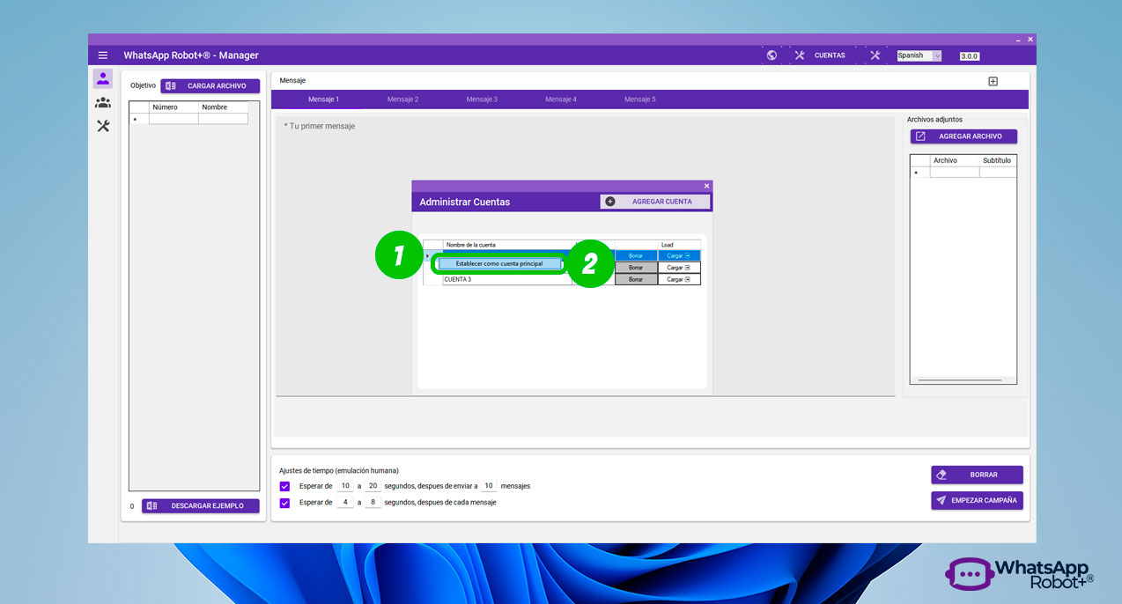Click the 4 seconds minimum field
The width and height of the screenshot is (1122, 604).
345,503
